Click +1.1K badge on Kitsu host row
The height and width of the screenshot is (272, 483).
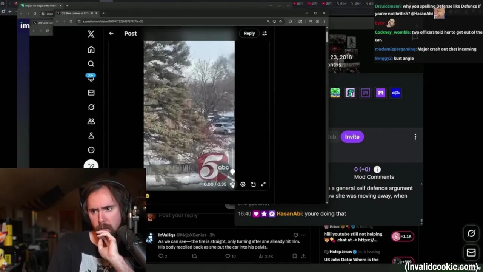click(x=403, y=236)
